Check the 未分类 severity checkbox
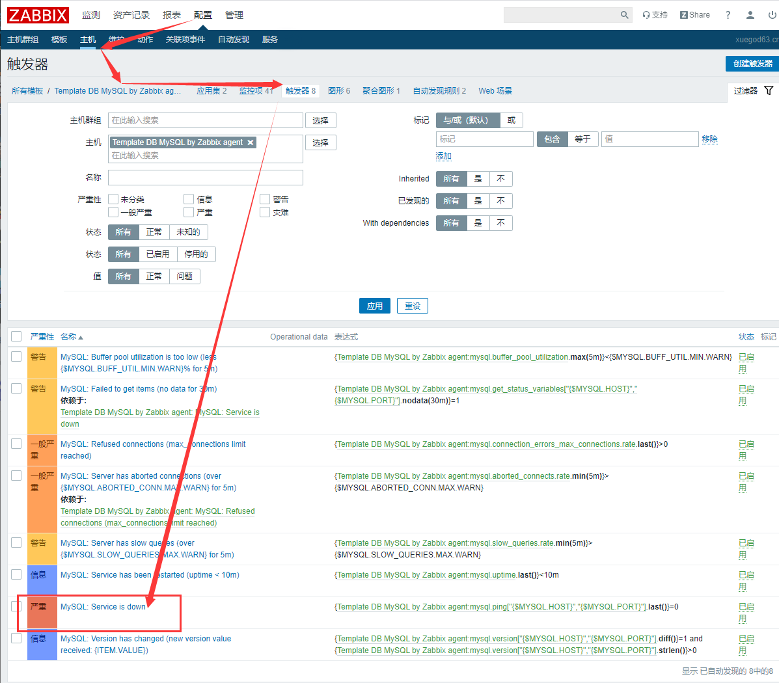 pos(113,199)
